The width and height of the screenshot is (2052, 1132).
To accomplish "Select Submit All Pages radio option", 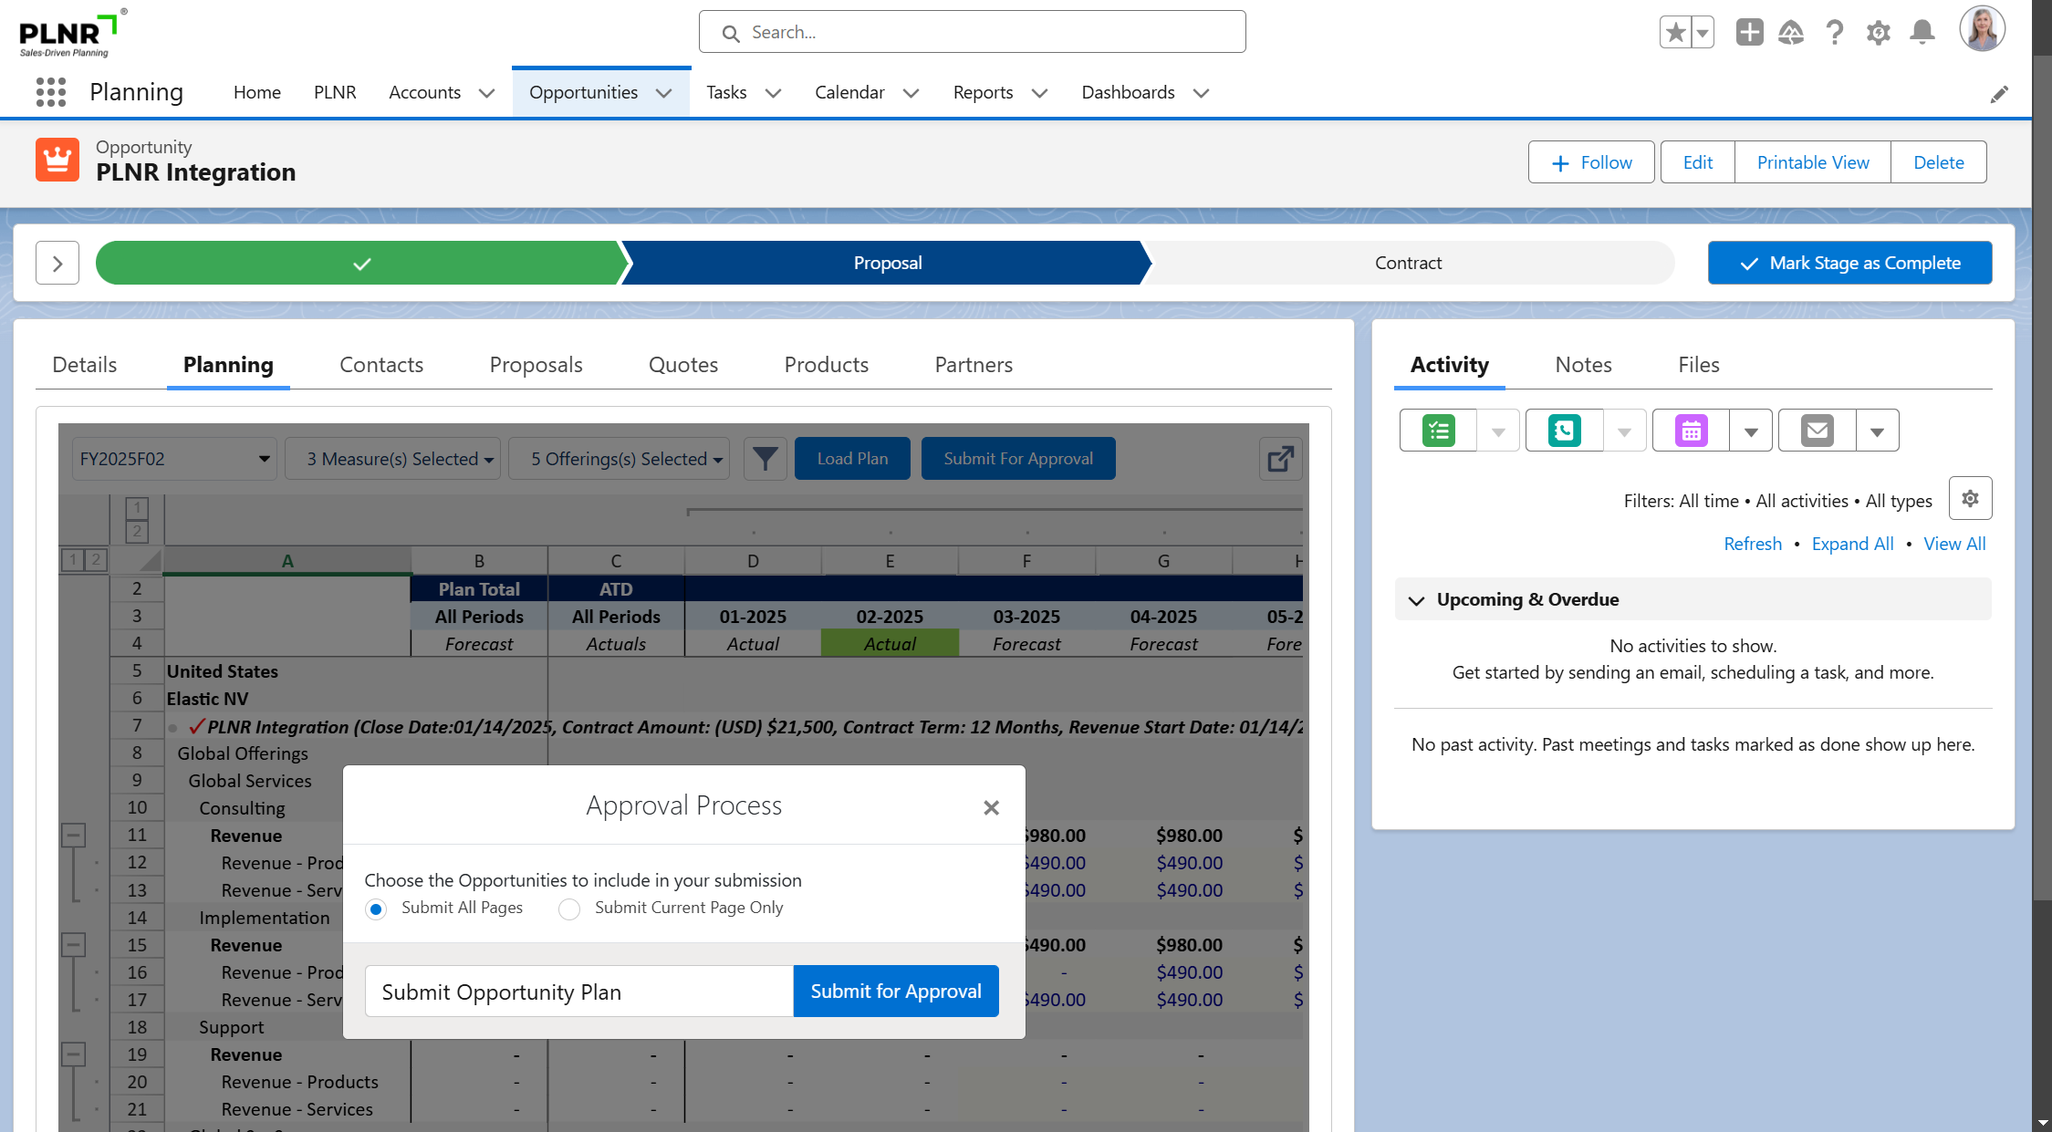I will 376,909.
